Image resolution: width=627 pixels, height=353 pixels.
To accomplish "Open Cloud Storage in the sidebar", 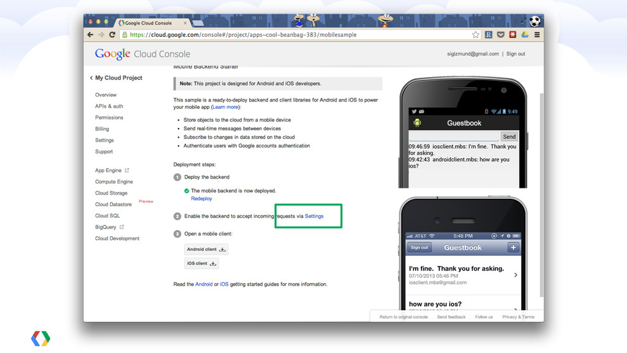I will tap(111, 193).
